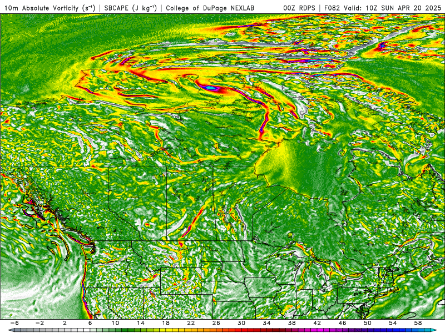Click the 'SBCAPE (J kg⁻¹)' title text
The image size is (445, 333).
click(x=130, y=8)
